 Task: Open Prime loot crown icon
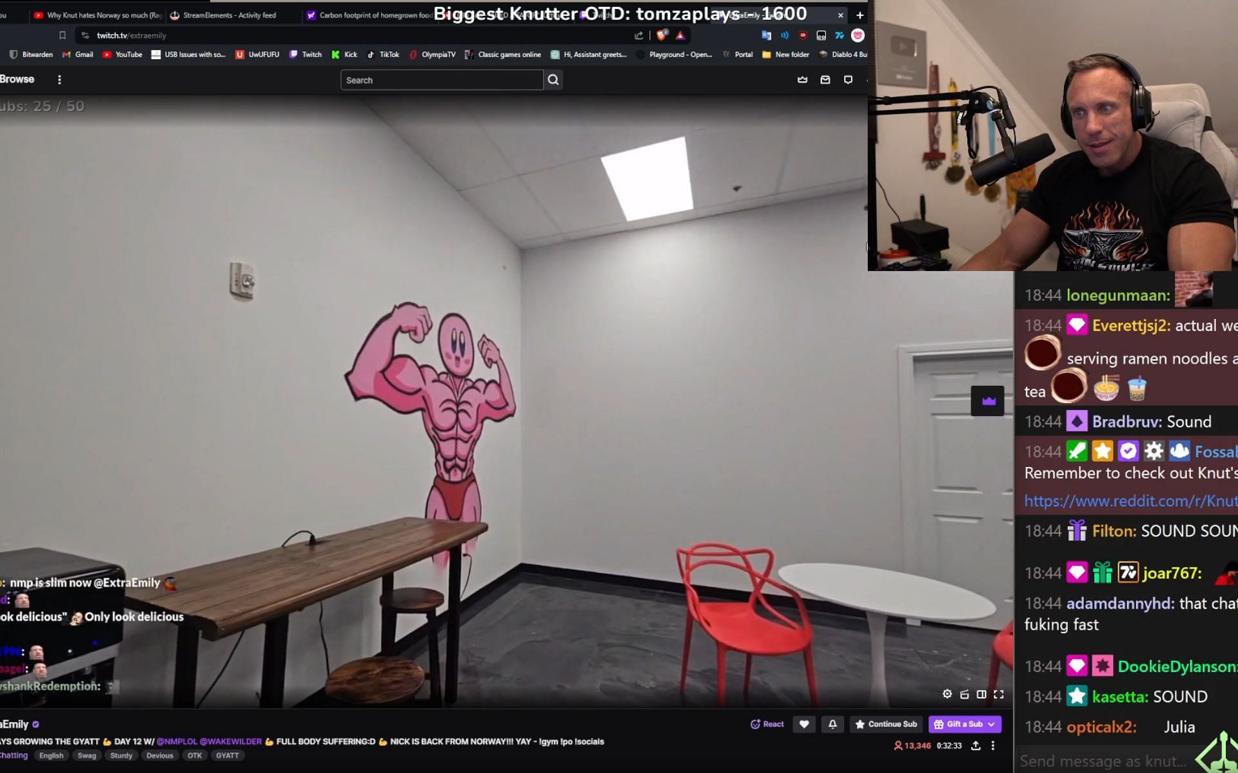coord(803,80)
